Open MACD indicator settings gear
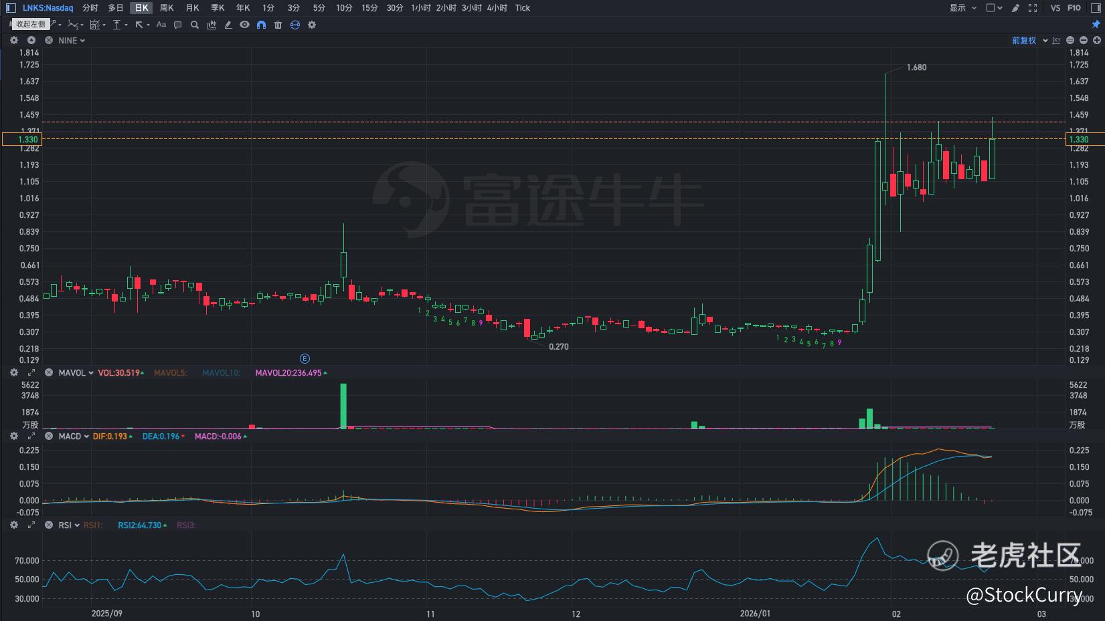Image resolution: width=1105 pixels, height=621 pixels. click(14, 436)
